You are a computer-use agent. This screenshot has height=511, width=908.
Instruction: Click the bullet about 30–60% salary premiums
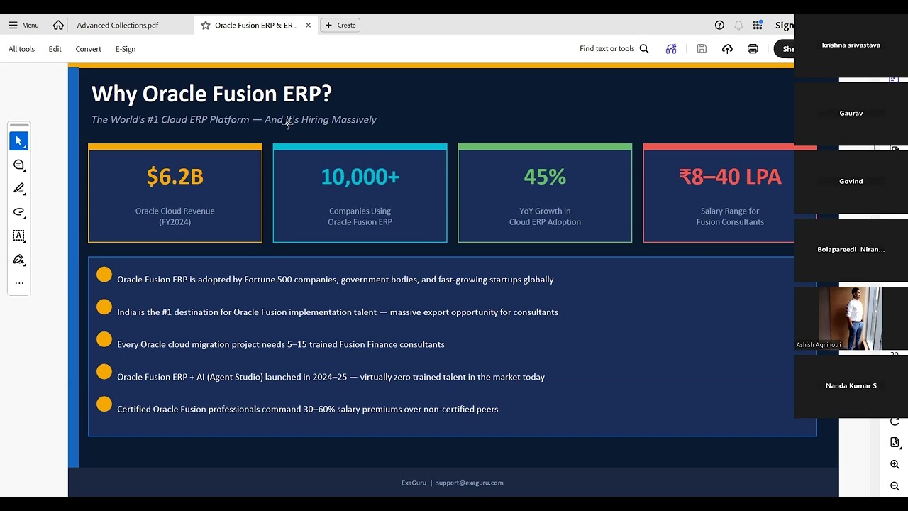308,409
